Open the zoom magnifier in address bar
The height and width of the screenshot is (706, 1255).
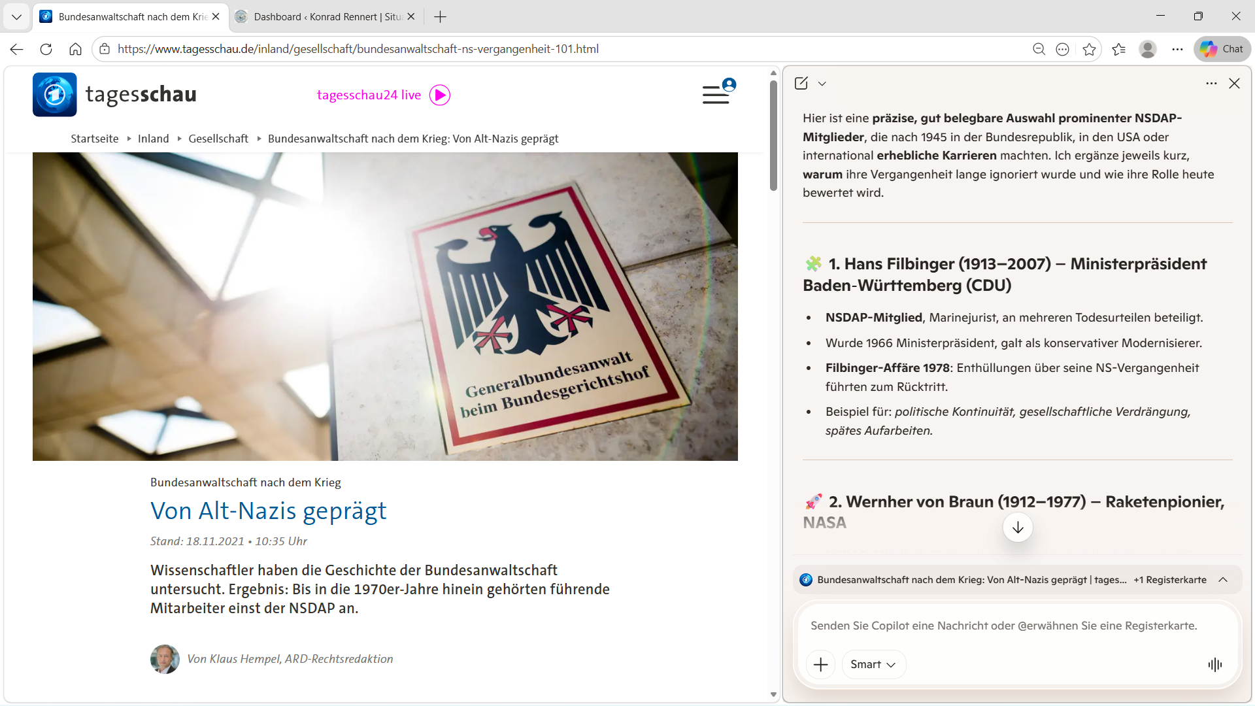[x=1039, y=49]
